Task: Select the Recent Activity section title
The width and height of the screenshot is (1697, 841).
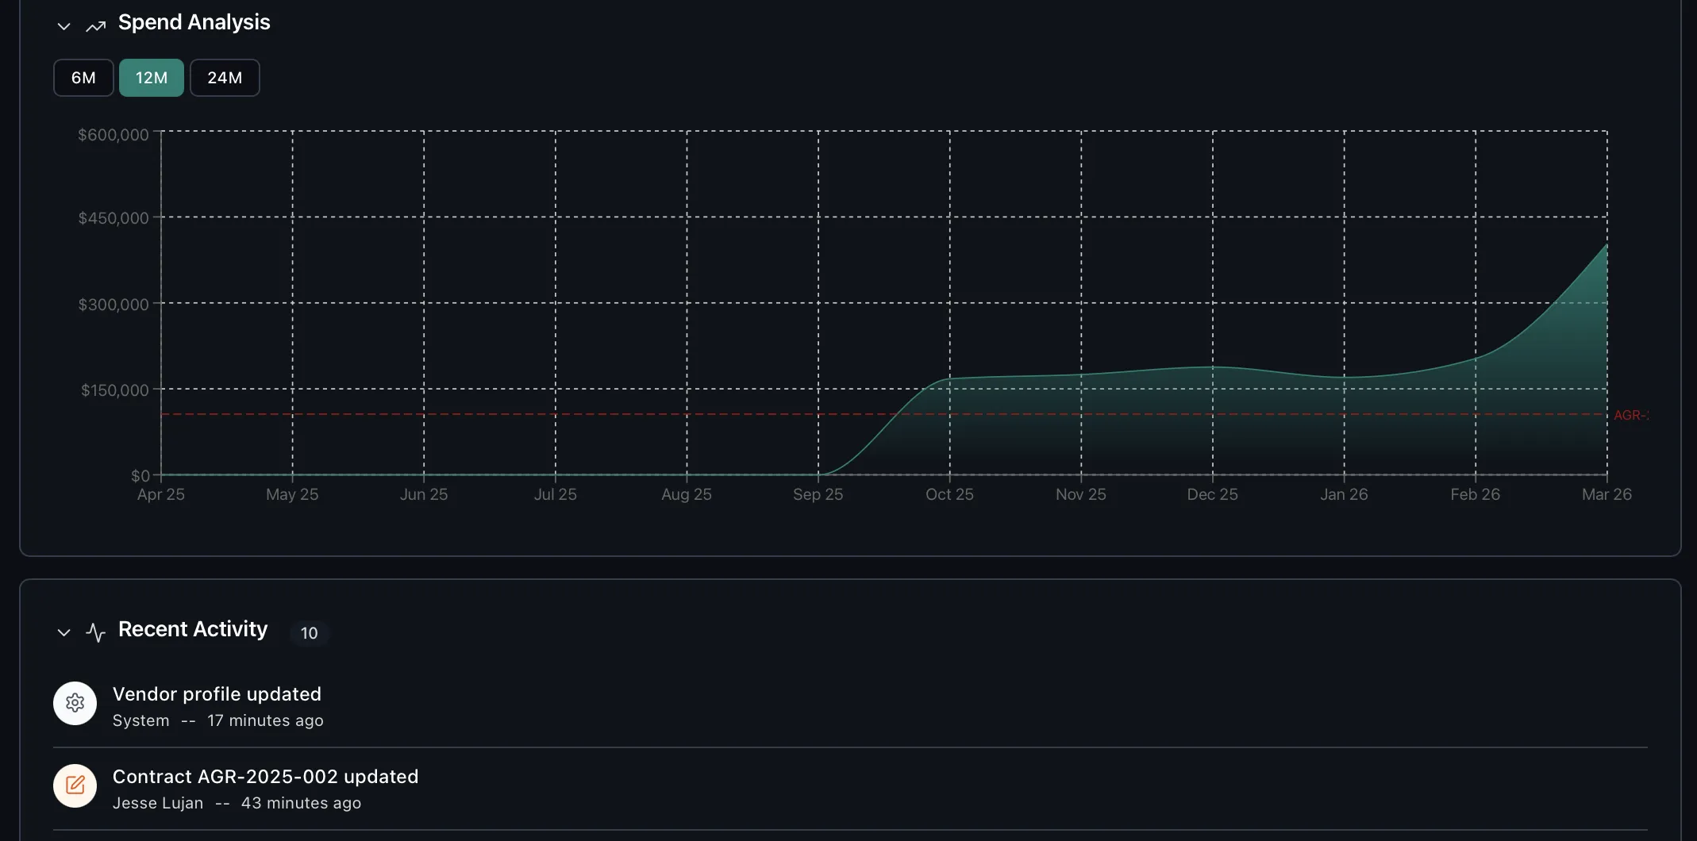Action: coord(192,629)
